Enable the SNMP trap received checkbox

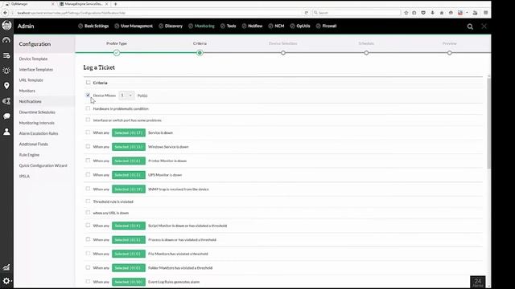pos(88,189)
